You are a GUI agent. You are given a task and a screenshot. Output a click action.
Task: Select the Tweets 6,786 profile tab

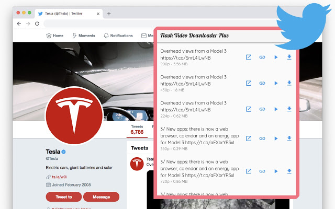pyautogui.click(x=137, y=130)
